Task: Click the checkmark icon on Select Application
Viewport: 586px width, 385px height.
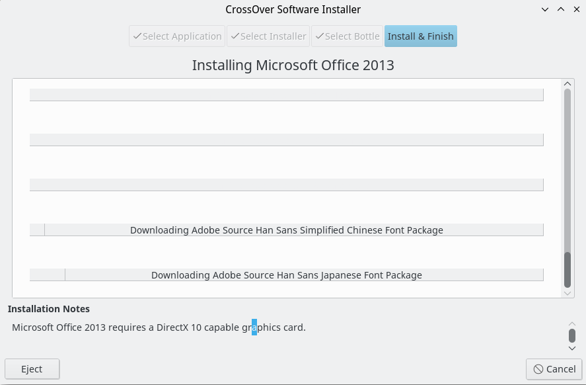Action: (137, 36)
